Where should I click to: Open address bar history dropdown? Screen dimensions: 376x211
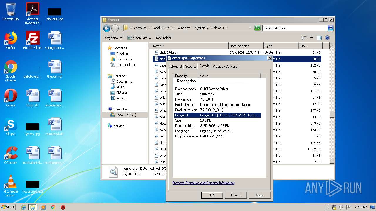pyautogui.click(x=250, y=28)
